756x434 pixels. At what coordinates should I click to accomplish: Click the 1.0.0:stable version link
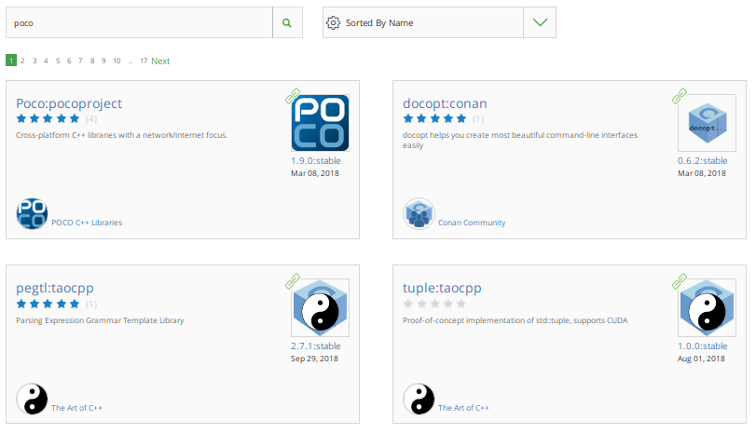click(x=703, y=346)
